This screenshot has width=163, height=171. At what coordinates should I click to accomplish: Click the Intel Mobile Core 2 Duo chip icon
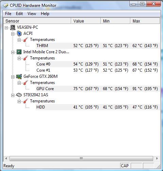click(x=19, y=52)
